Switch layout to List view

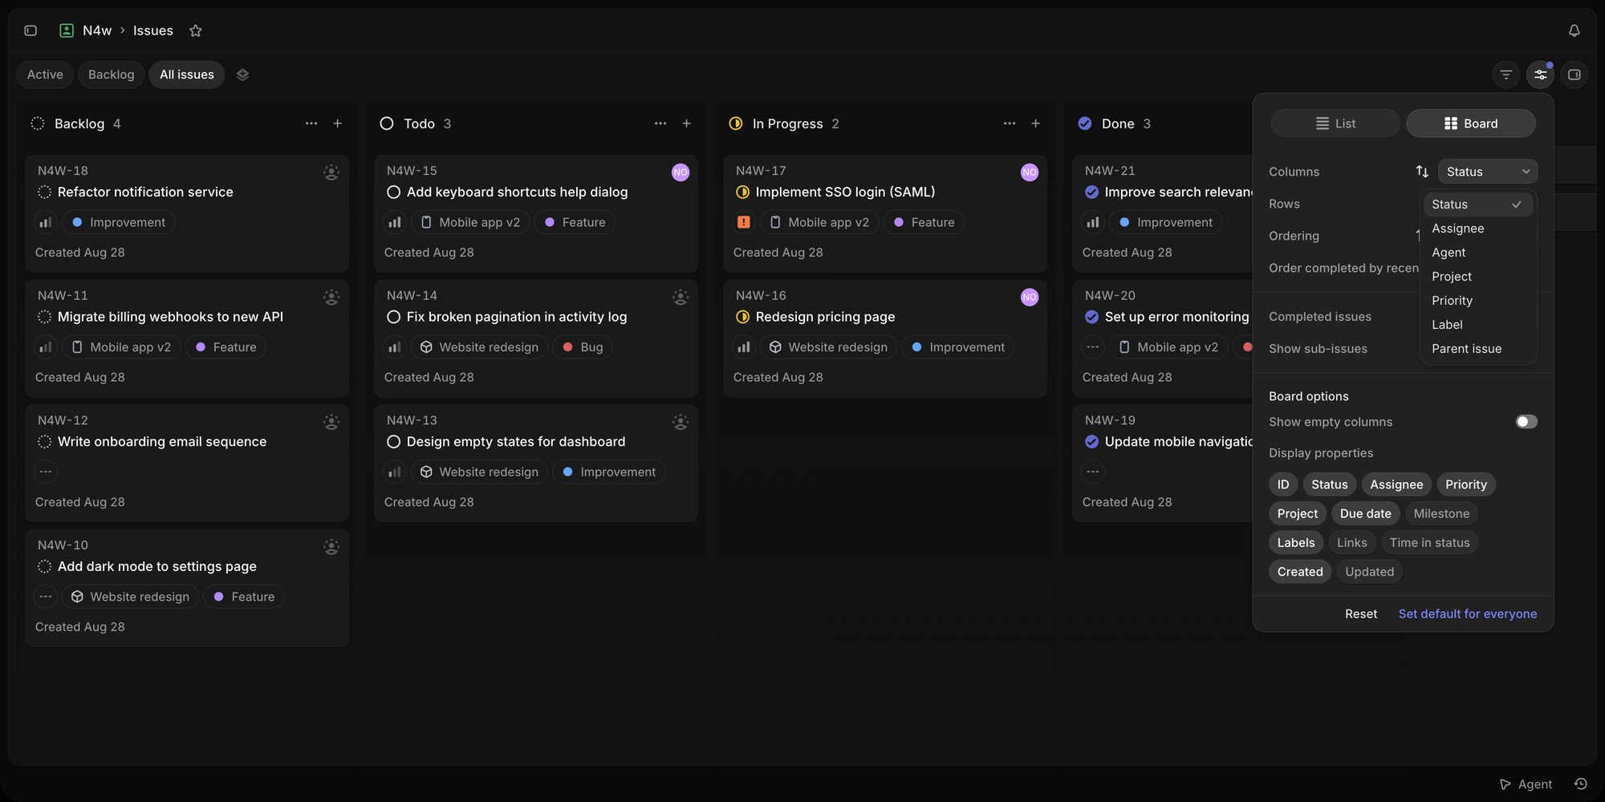pos(1335,124)
